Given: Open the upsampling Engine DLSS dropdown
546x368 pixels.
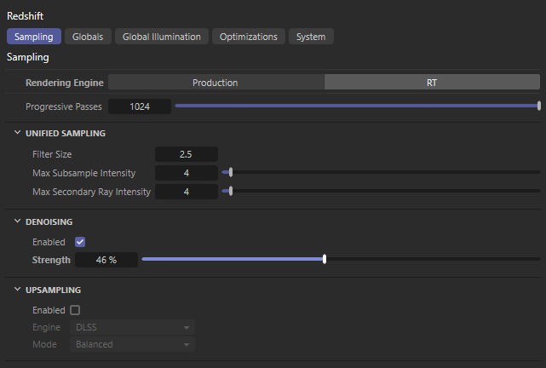Looking at the screenshot, I should [132, 327].
